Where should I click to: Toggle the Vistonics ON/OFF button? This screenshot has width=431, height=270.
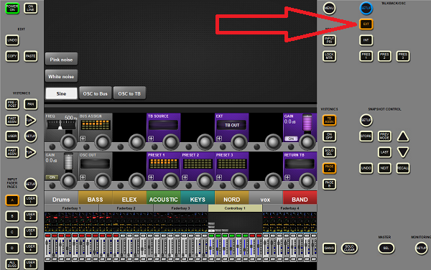coord(329,136)
